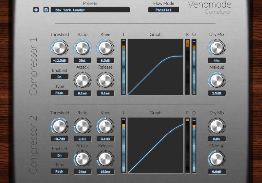Select the 192ms release value field

tap(105, 172)
